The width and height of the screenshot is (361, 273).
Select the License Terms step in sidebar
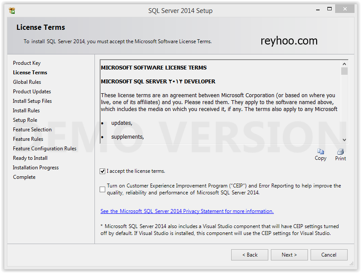pos(30,73)
